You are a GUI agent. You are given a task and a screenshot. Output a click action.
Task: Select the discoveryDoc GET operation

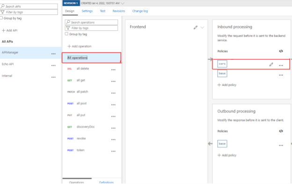tap(91, 127)
